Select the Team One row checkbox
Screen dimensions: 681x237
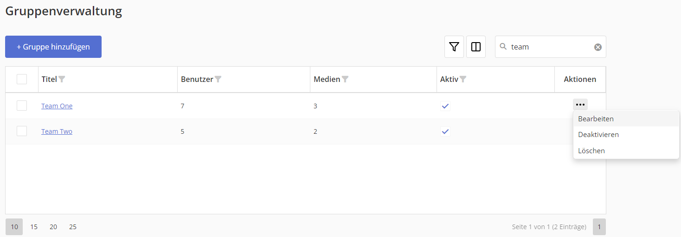click(22, 106)
